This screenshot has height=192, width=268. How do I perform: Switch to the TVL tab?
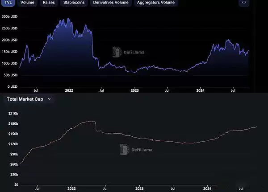pyautogui.click(x=8, y=3)
